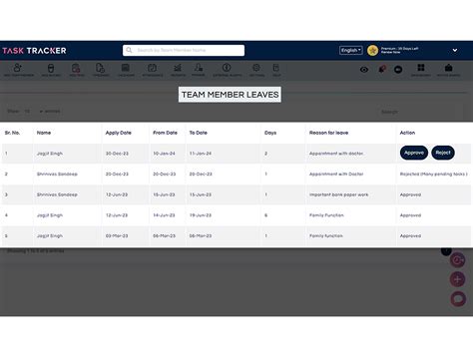Click the second toolbar icon next to Add Team Member

[51, 70]
